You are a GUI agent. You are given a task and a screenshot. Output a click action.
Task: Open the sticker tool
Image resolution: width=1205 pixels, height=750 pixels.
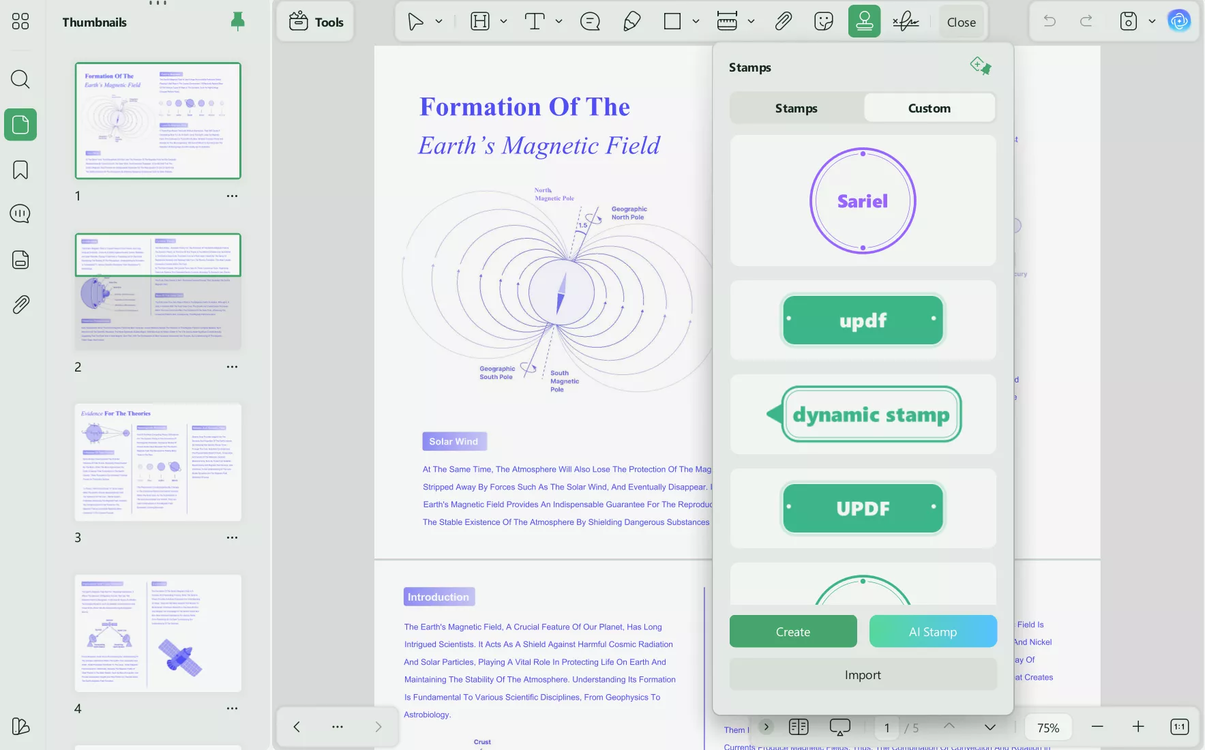tap(824, 22)
